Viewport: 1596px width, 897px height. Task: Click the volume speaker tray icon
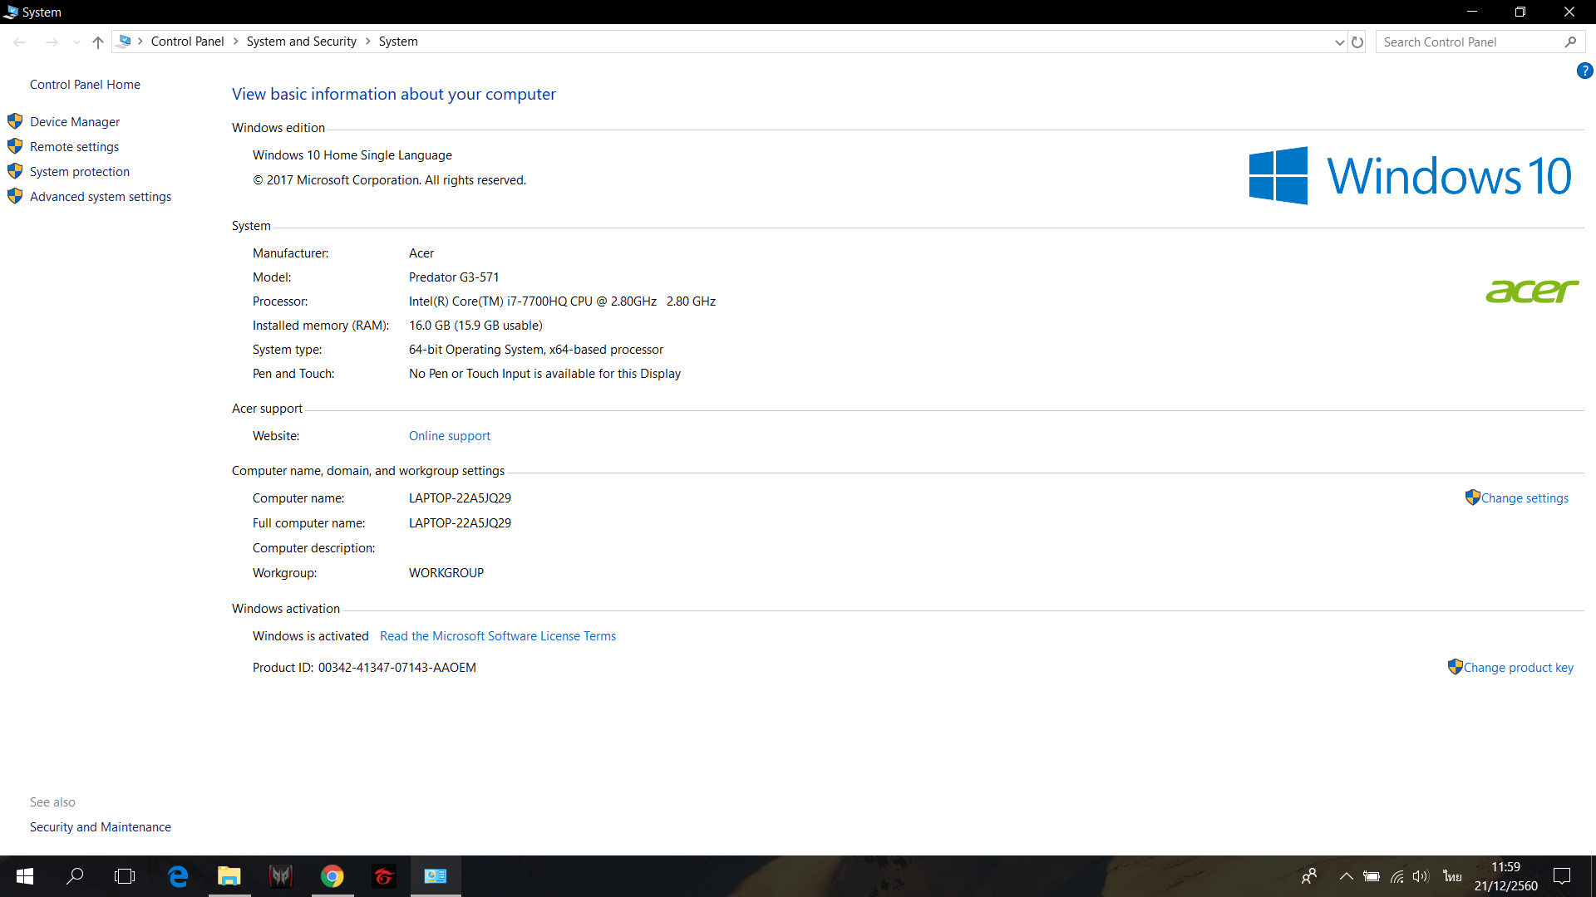(1420, 876)
